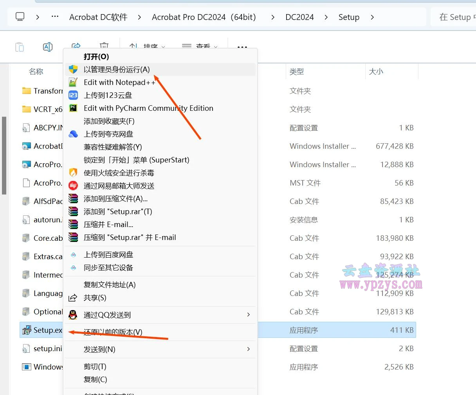Open Setup.exe with Notepad++

click(x=119, y=82)
